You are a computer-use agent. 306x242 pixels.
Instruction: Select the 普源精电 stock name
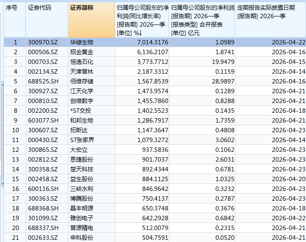click(x=82, y=228)
